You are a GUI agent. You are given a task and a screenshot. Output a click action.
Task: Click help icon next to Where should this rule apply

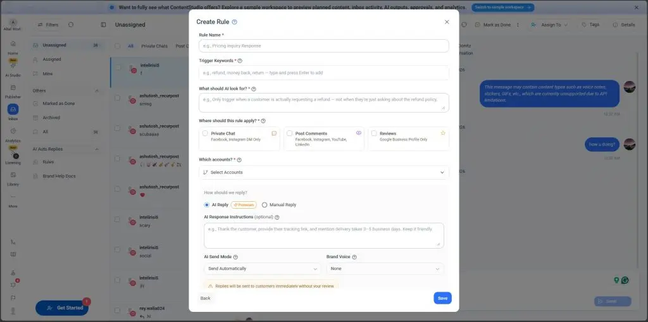point(263,121)
